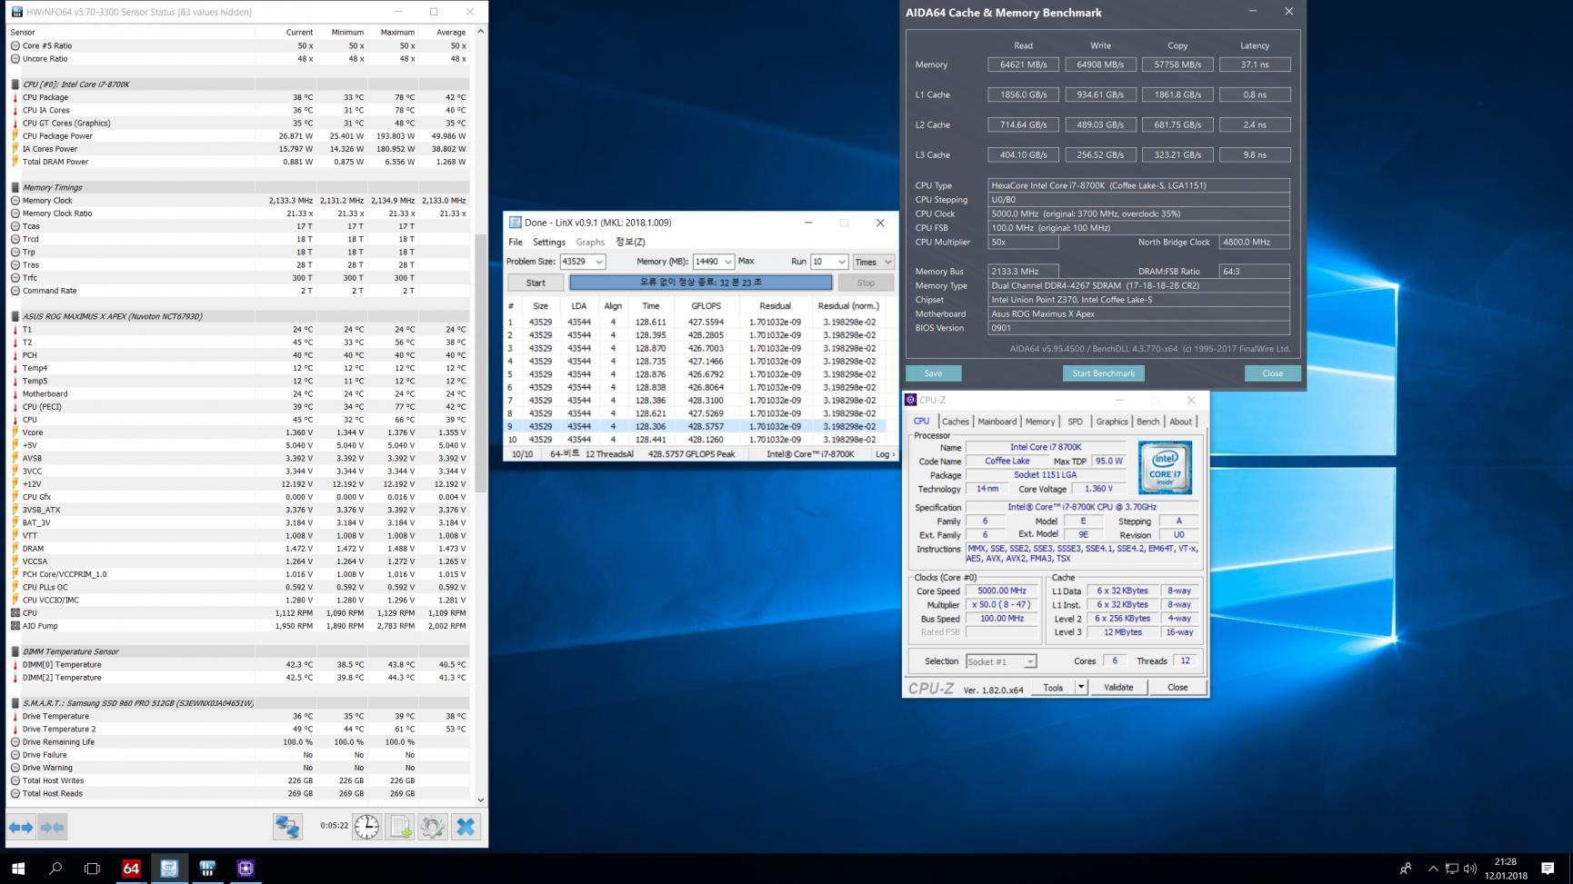1573x884 pixels.
Task: Open the volume speaker icon in tray
Action: click(x=1470, y=869)
